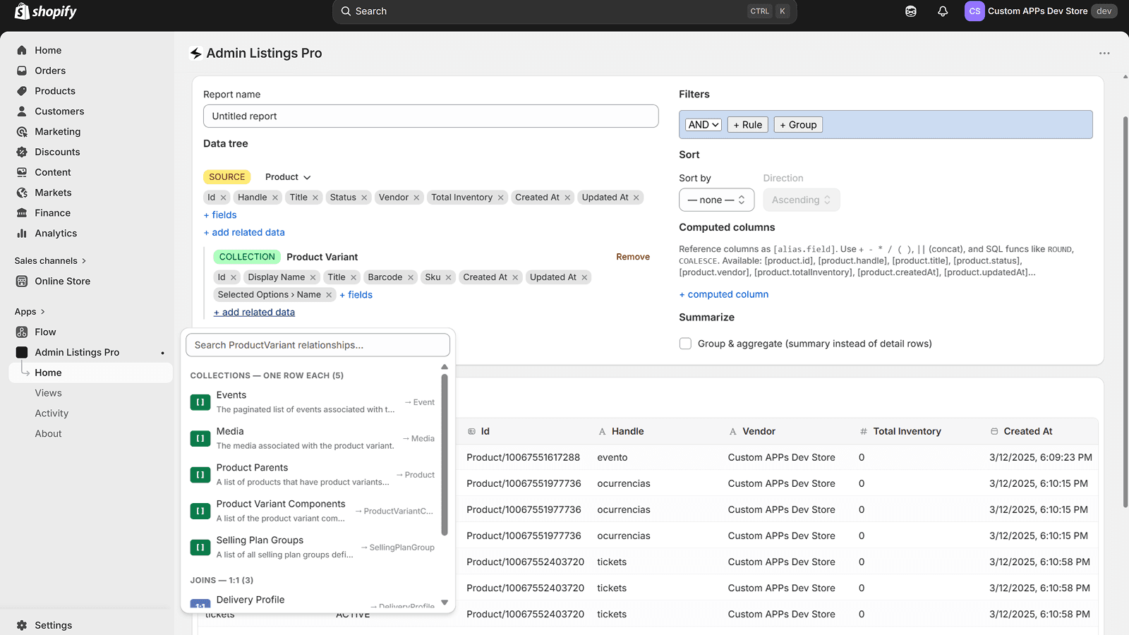The image size is (1129, 635).
Task: Select Selling Plan Groups option
Action: 313,548
